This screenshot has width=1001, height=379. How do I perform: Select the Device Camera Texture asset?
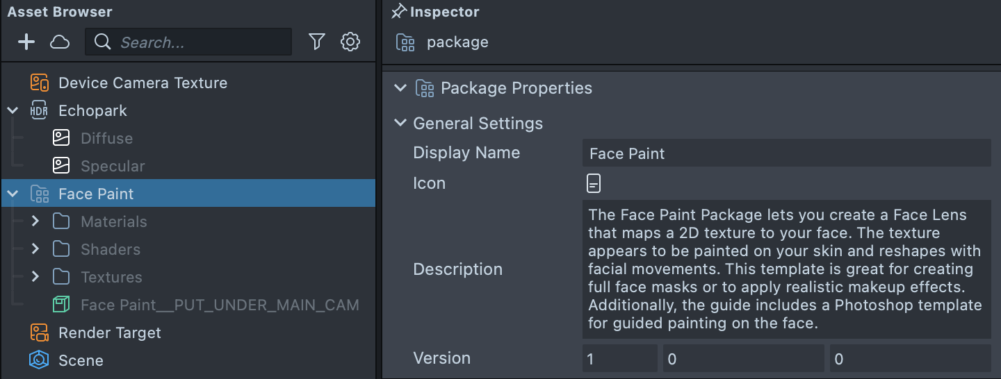tap(143, 83)
